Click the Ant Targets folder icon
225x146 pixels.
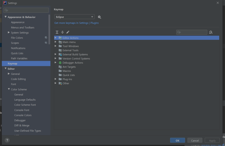pos(60,67)
